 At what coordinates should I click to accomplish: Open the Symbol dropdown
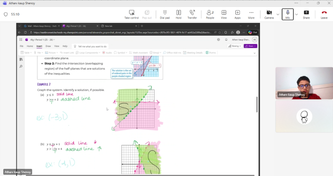click(120, 52)
